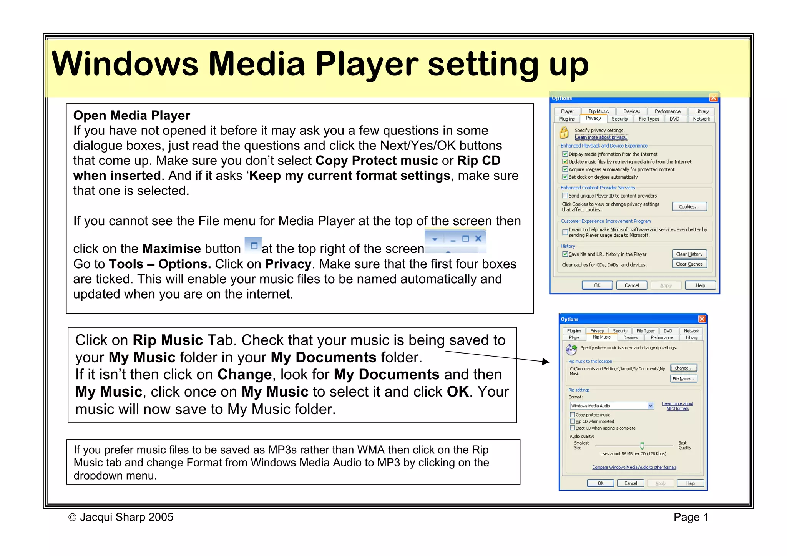
Task: Enable 'Send unique Player ID to content providers'
Action: pos(565,196)
